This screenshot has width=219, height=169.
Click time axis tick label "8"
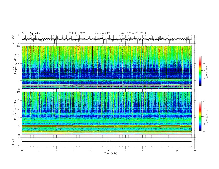(x=160, y=150)
